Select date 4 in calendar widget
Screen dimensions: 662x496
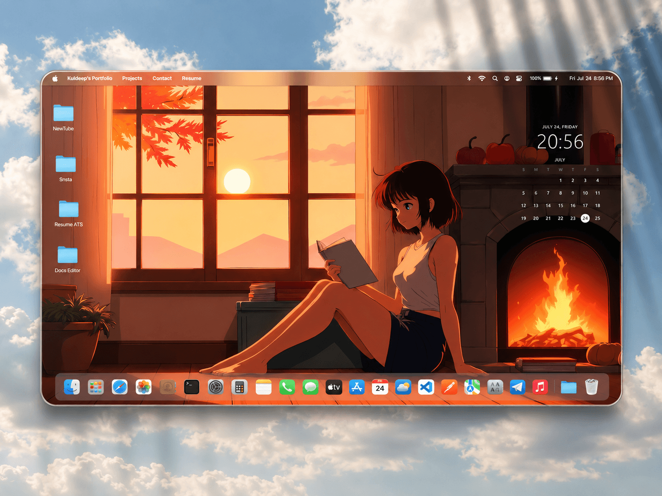pos(598,180)
